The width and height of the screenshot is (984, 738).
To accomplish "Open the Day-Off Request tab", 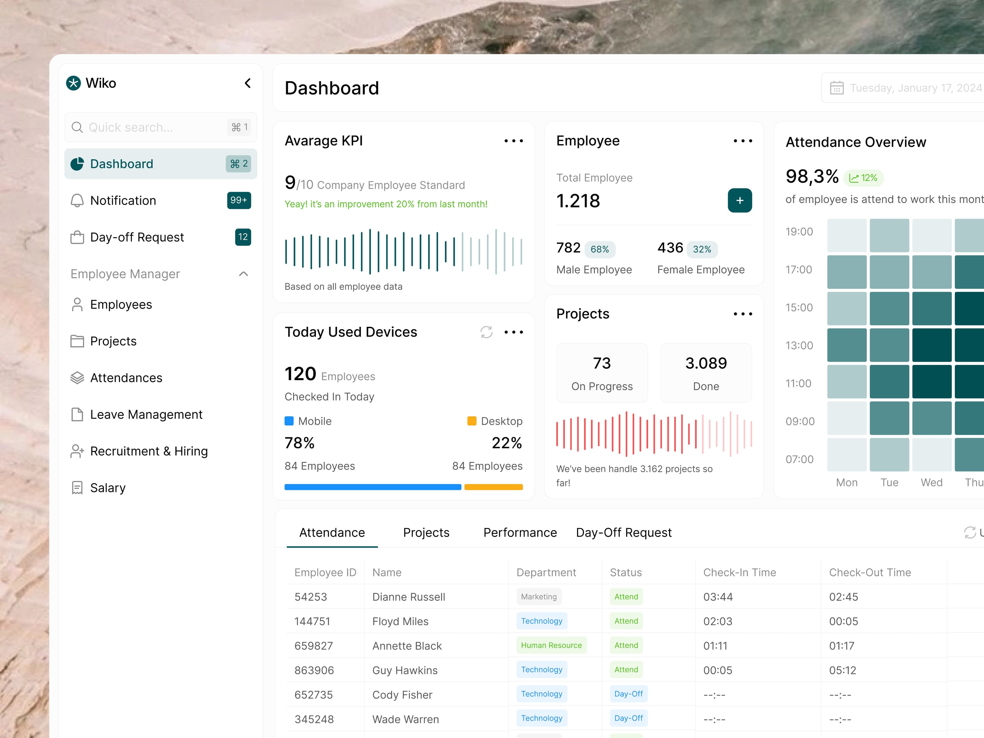I will (x=624, y=532).
